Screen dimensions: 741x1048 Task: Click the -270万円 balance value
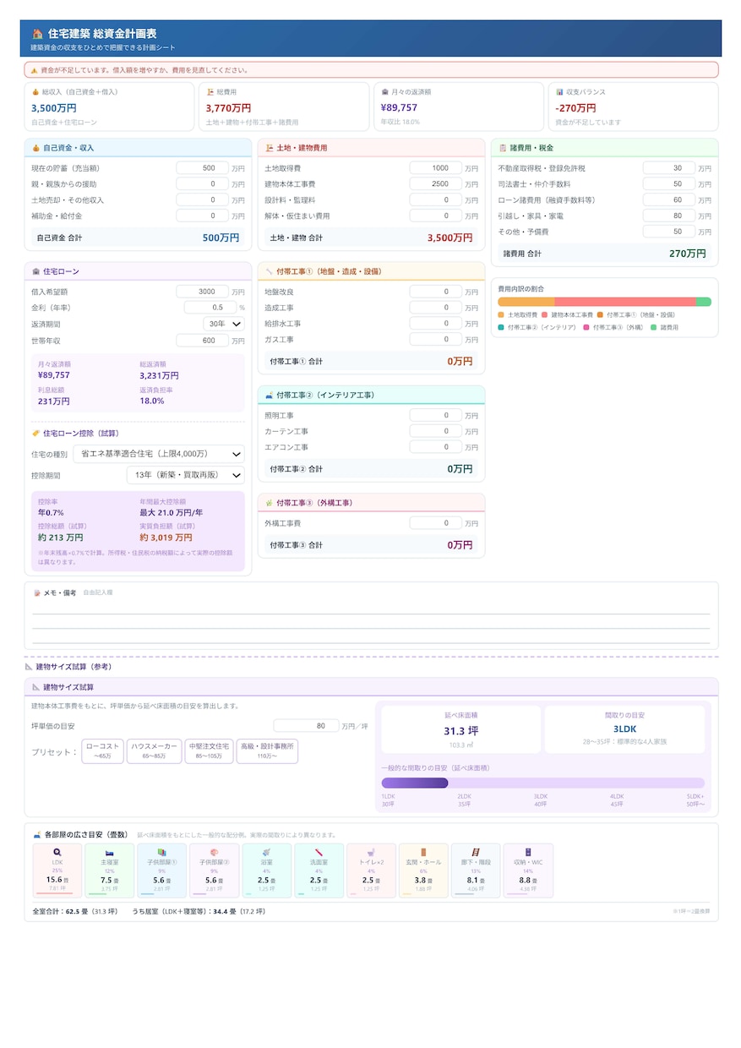point(575,108)
